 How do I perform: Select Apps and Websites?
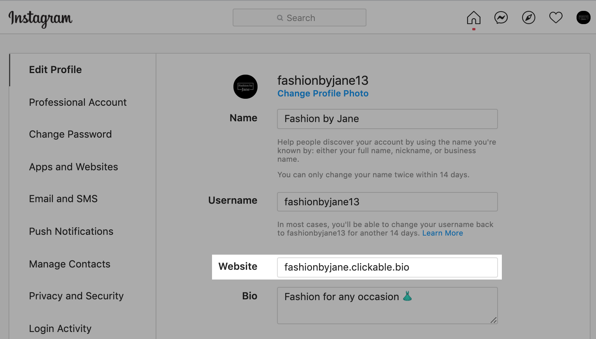point(74,167)
